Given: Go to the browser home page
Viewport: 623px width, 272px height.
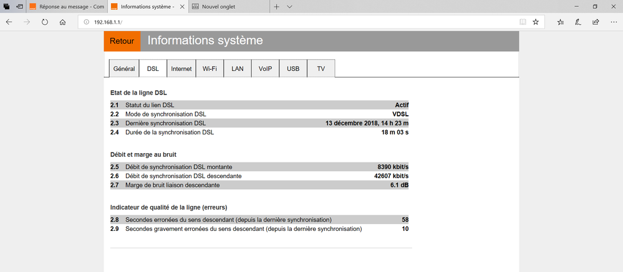Looking at the screenshot, I should 63,22.
